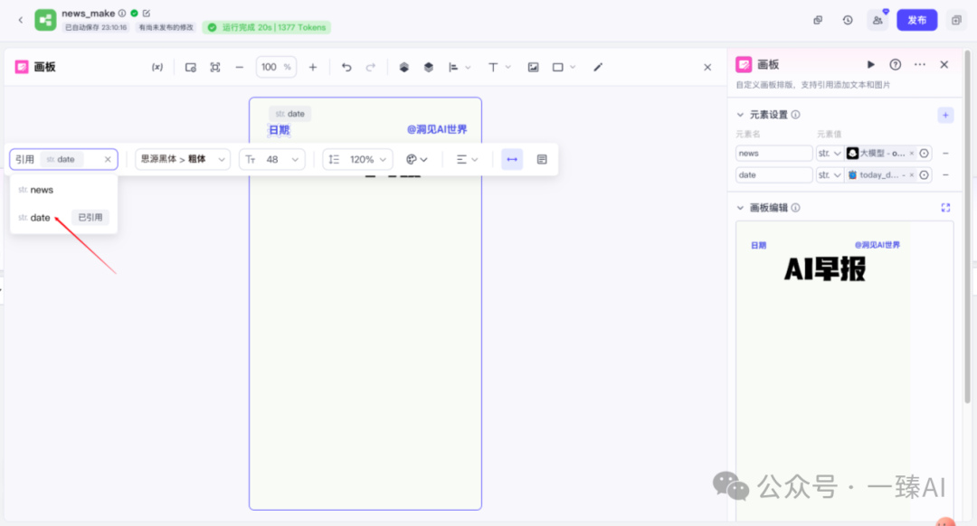This screenshot has width=977, height=526.
Task: Redo the canvas action
Action: tap(371, 67)
